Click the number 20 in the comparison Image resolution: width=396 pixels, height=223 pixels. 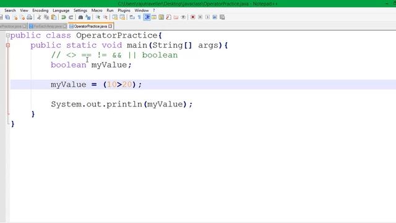127,85
